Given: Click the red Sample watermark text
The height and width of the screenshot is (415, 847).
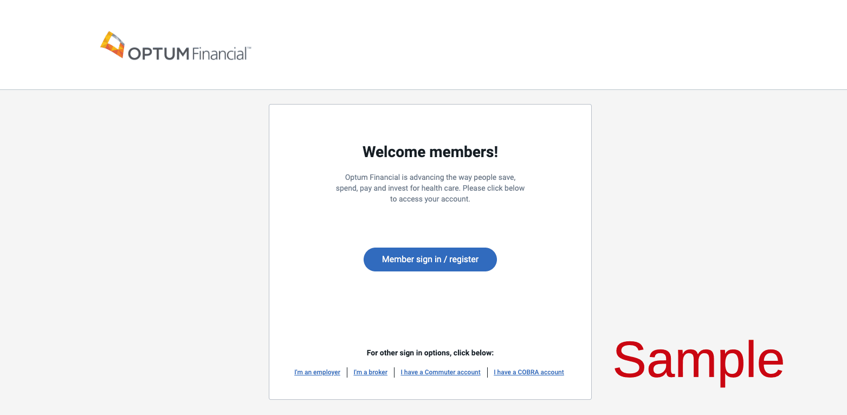Looking at the screenshot, I should (698, 360).
